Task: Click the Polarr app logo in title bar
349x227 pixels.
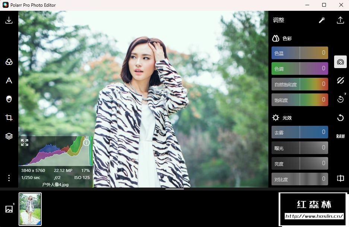Action: pyautogui.click(x=6, y=5)
